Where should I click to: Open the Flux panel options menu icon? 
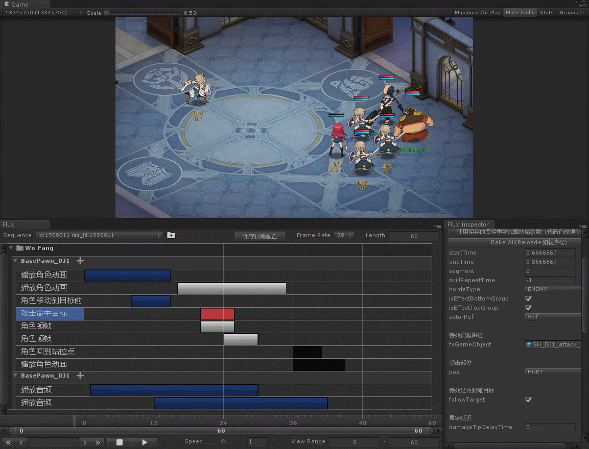437,226
